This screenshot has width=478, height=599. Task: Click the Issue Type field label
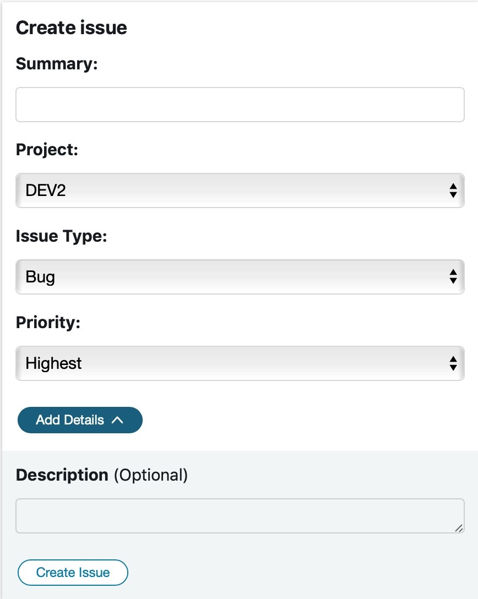pyautogui.click(x=61, y=236)
